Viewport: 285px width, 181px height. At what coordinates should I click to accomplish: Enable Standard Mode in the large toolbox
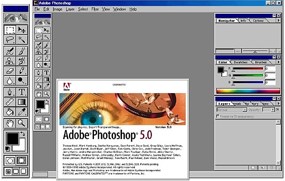10,160
